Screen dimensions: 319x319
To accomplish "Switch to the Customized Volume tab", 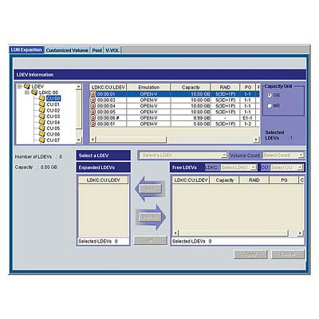I will click(67, 50).
